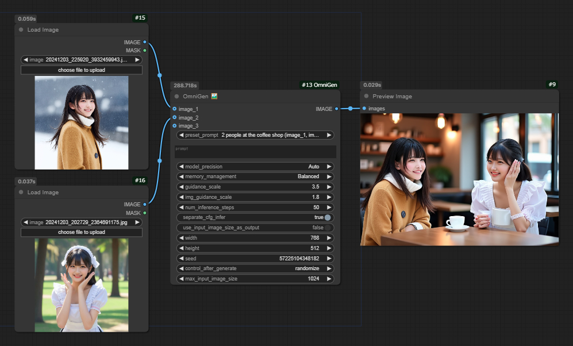
Task: Increase height value with right arrow
Action: click(x=329, y=248)
